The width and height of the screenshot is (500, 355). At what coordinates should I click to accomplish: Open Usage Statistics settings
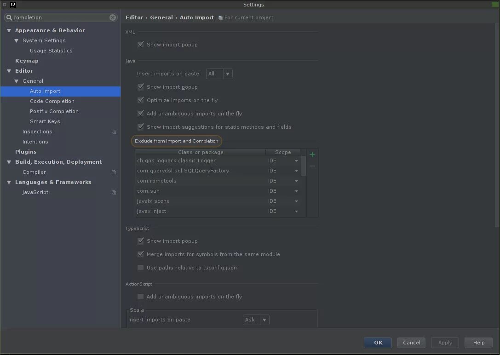click(51, 51)
